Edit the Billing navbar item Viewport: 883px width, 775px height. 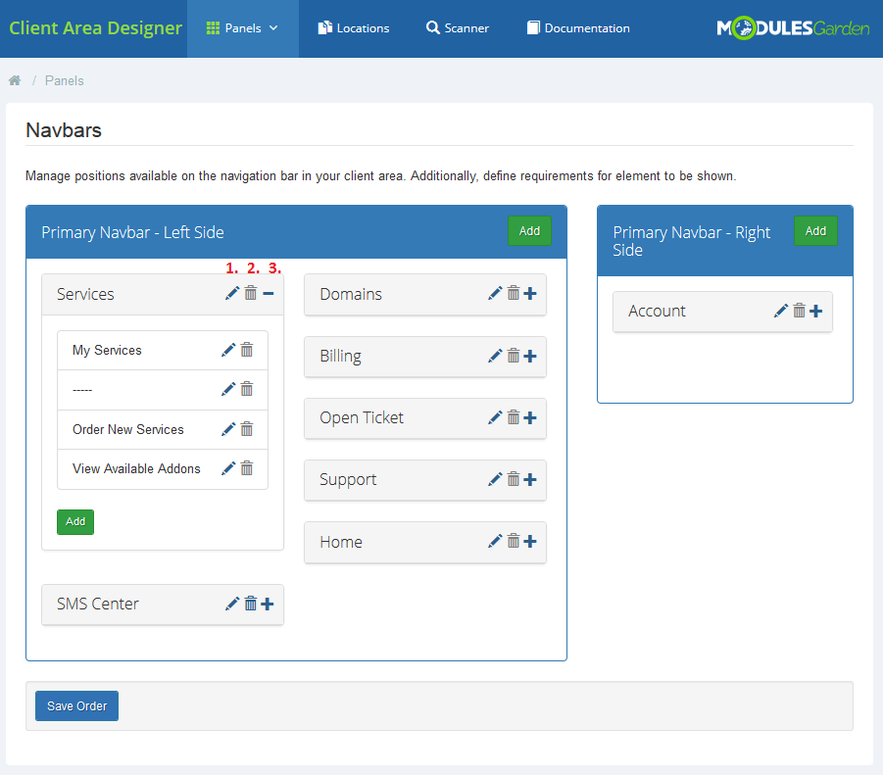495,356
